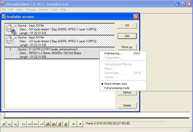193x132 pixels.
Task: Click the speaker icon of stream 1
Action: pos(13,32)
